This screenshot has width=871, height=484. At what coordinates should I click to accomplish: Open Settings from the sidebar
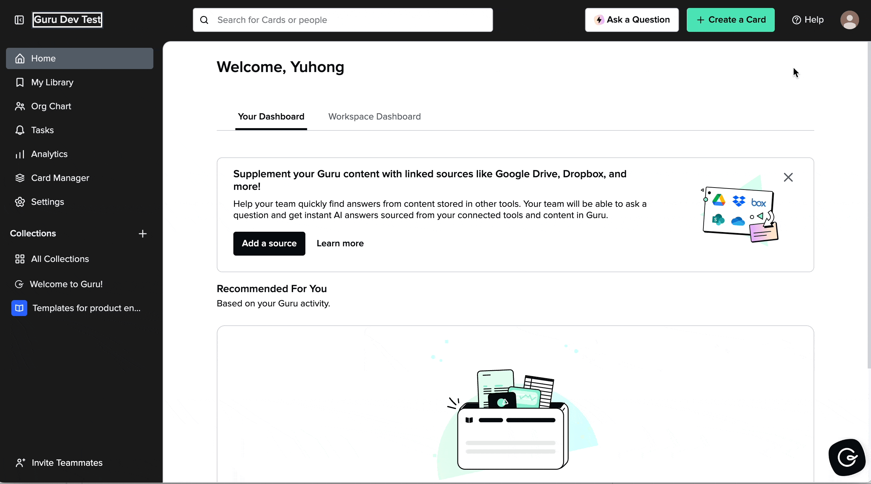coord(47,202)
